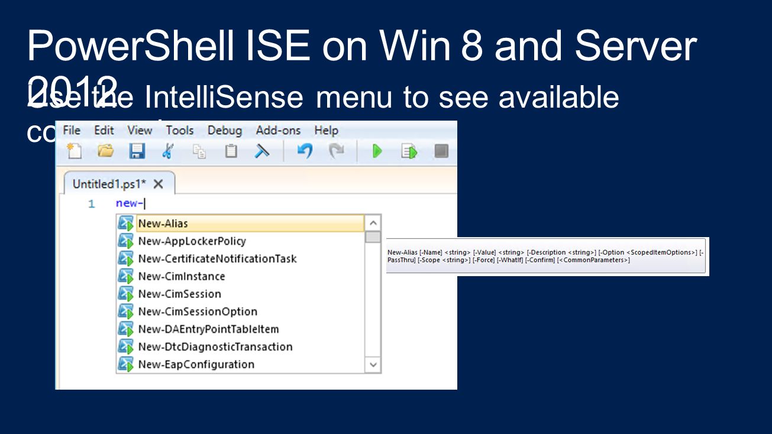Open the Tools menu
Viewport: 772px width, 434px height.
180,130
